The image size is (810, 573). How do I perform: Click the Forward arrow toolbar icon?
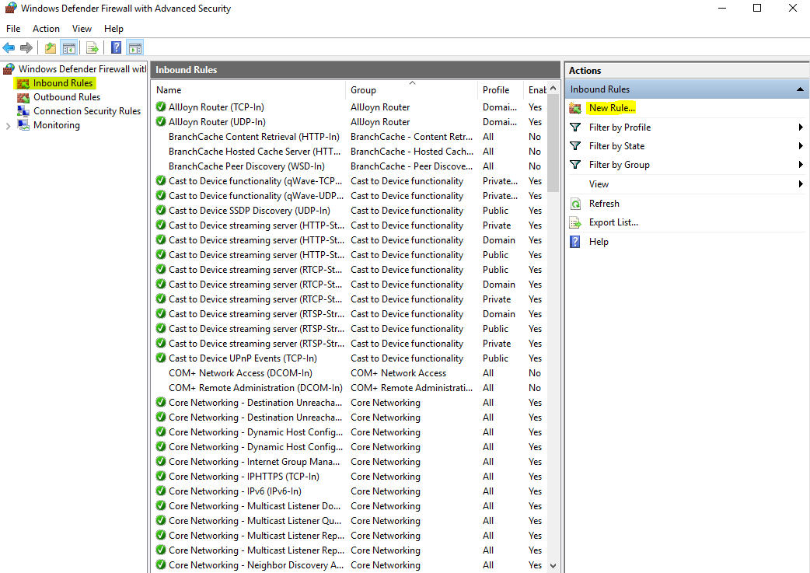coord(26,48)
